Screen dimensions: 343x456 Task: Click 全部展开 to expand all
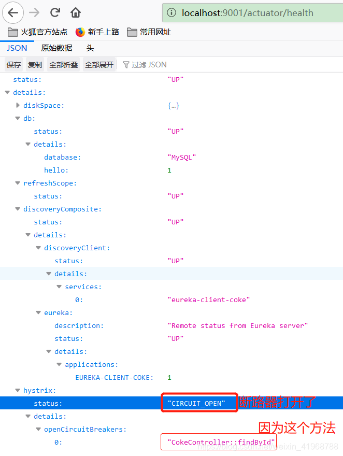click(99, 65)
